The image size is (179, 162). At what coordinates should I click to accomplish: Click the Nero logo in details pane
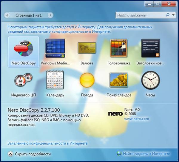click(115, 114)
